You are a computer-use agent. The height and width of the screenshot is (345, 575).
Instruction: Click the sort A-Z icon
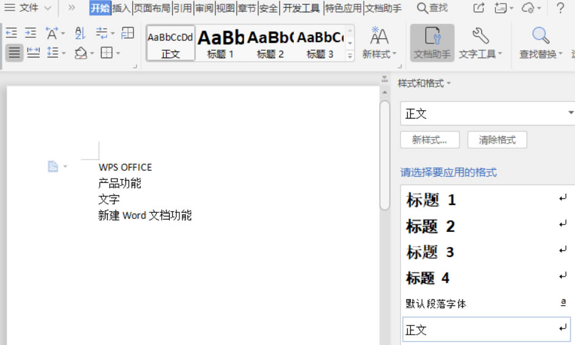point(80,33)
